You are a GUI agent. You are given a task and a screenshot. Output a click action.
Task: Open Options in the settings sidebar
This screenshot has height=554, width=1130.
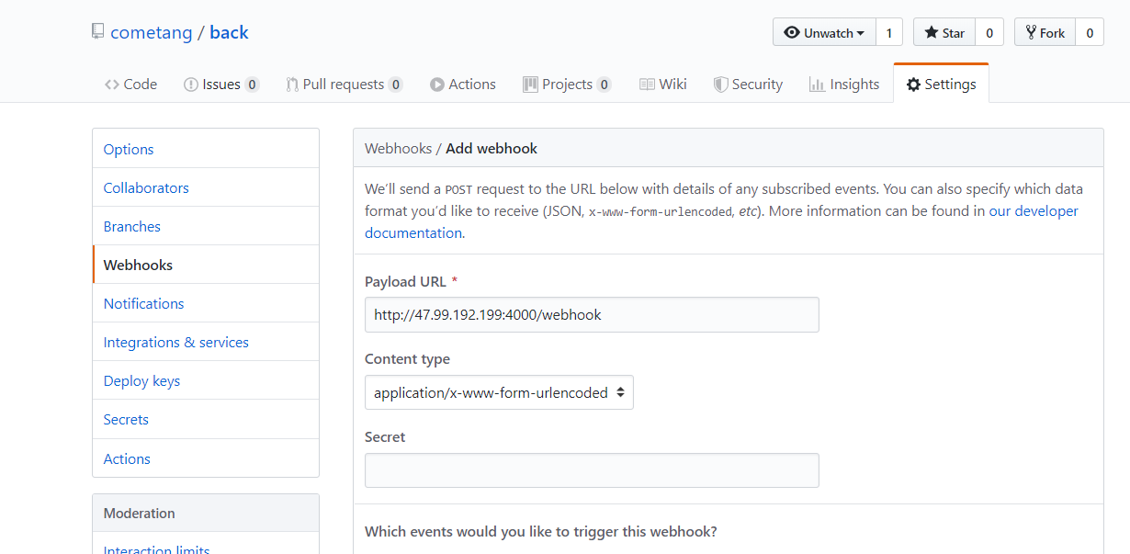[x=206, y=149]
